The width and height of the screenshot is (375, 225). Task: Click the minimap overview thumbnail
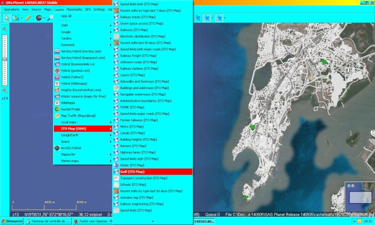click(360, 197)
